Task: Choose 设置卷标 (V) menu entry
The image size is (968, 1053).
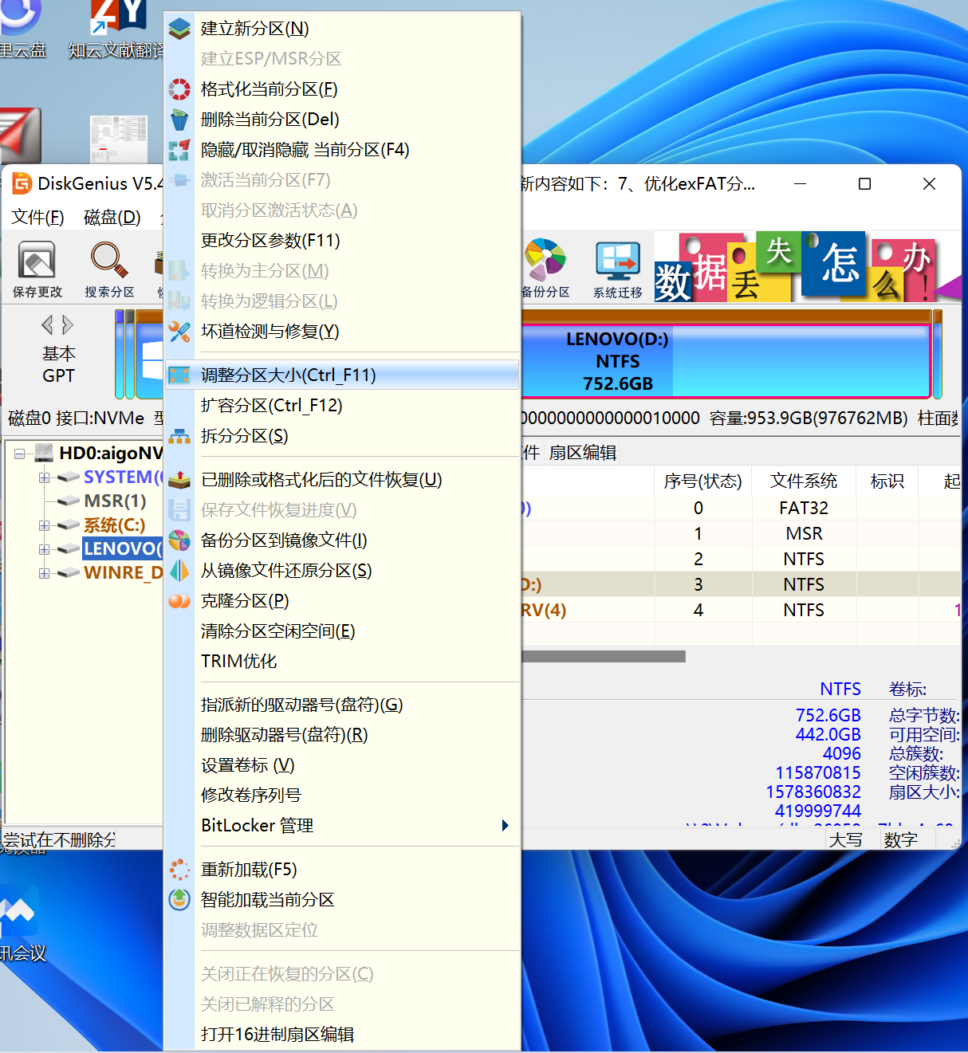Action: [x=342, y=766]
